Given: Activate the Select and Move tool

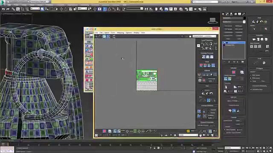Looking at the screenshot, I should coord(61,9).
